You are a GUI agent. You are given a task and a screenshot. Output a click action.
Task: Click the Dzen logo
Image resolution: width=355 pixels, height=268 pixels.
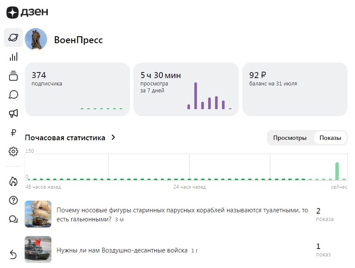pos(27,12)
